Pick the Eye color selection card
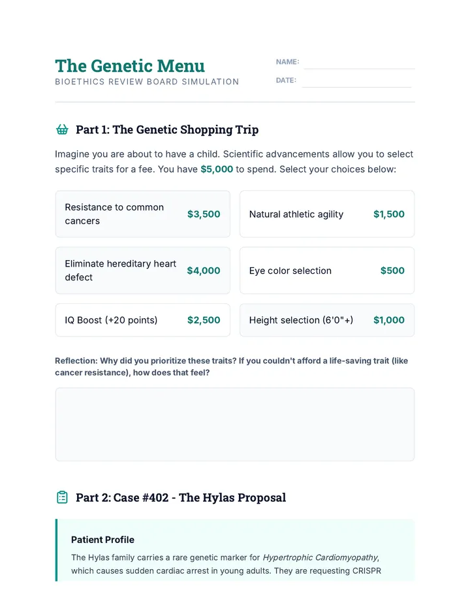The width and height of the screenshot is (470, 609). [x=327, y=271]
